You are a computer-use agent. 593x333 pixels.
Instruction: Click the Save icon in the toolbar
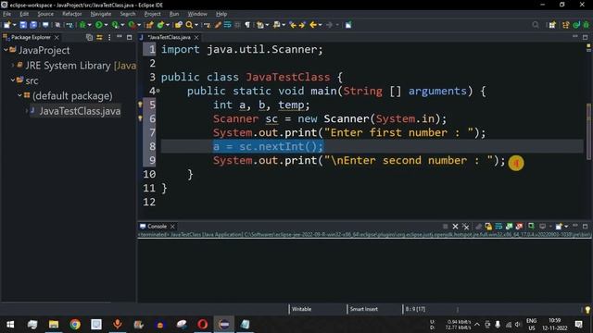(23, 25)
